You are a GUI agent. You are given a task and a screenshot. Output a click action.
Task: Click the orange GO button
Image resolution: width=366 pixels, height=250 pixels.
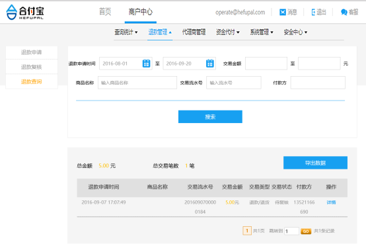click(x=306, y=231)
